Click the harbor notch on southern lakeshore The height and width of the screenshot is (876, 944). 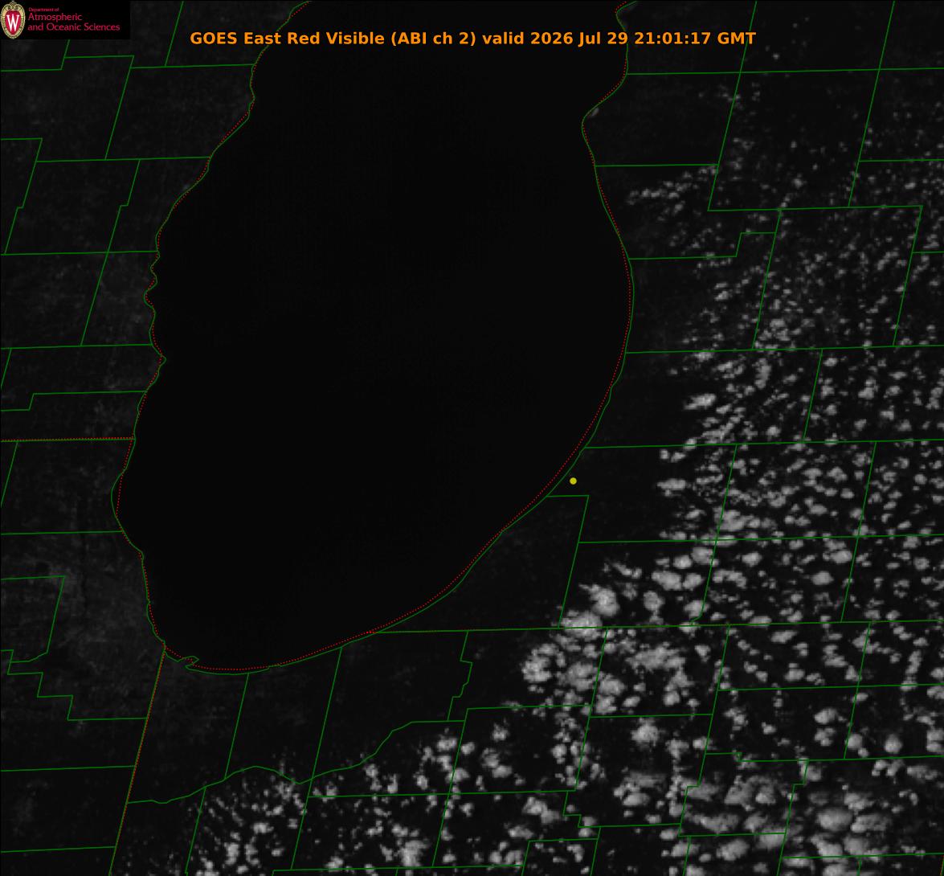[191, 661]
